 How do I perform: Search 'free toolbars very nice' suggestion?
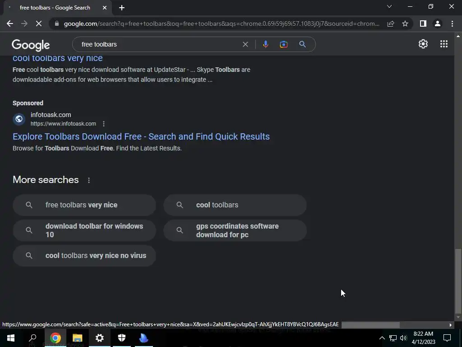pos(84,205)
